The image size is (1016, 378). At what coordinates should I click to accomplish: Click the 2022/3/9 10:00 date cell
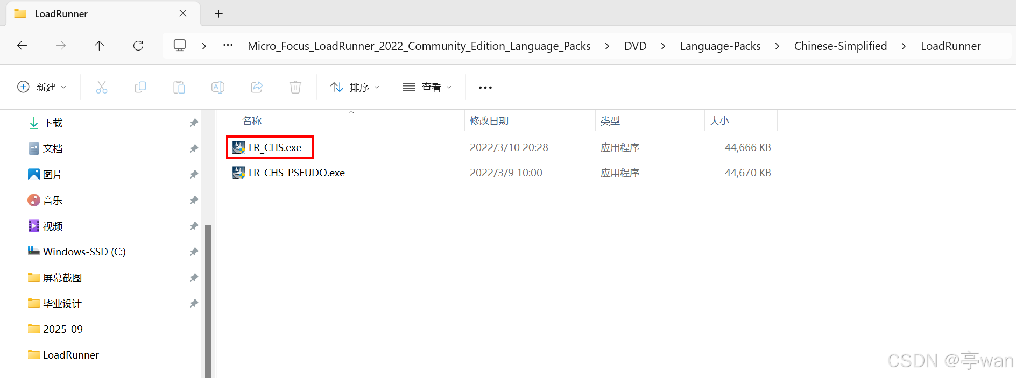506,173
